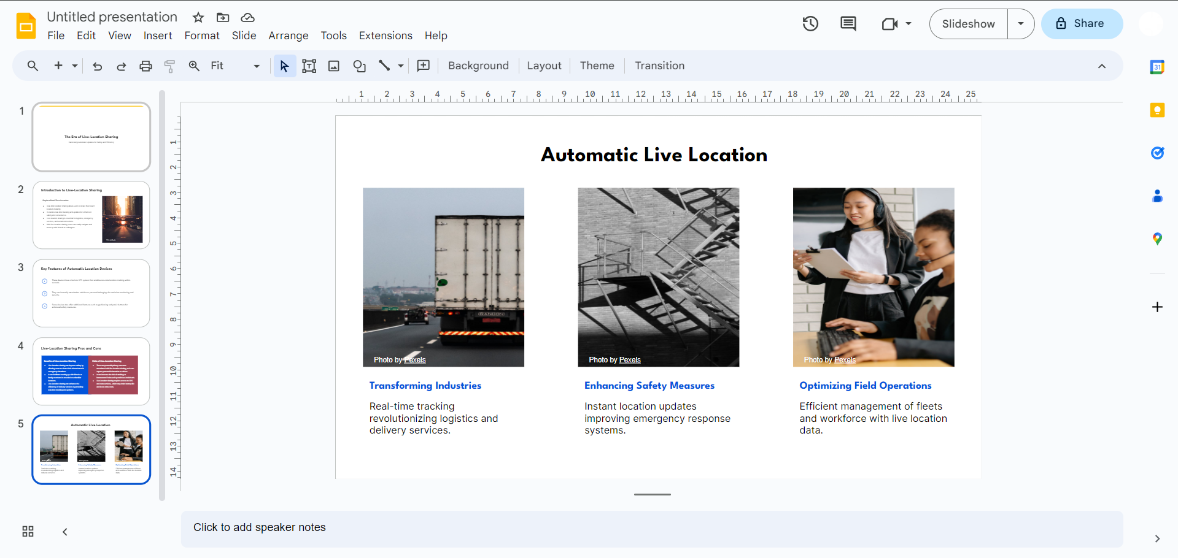Open the comments panel icon

[848, 24]
